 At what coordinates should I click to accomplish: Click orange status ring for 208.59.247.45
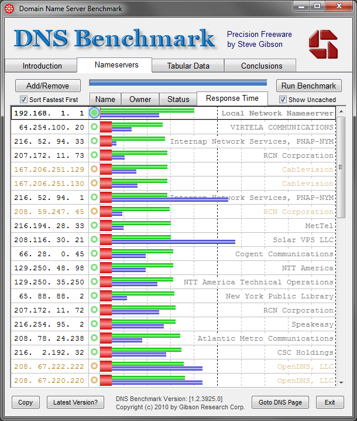[x=94, y=211]
